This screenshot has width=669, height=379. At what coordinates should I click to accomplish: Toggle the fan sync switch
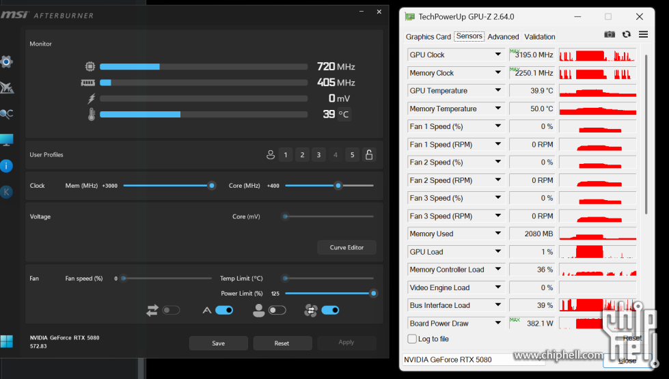(x=330, y=310)
